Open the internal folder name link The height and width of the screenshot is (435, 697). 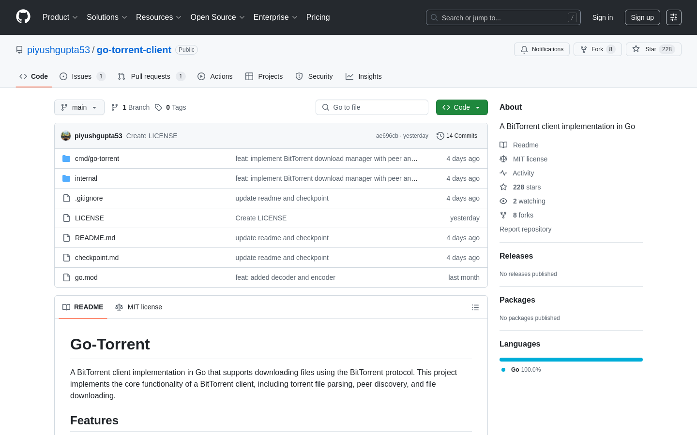(86, 178)
